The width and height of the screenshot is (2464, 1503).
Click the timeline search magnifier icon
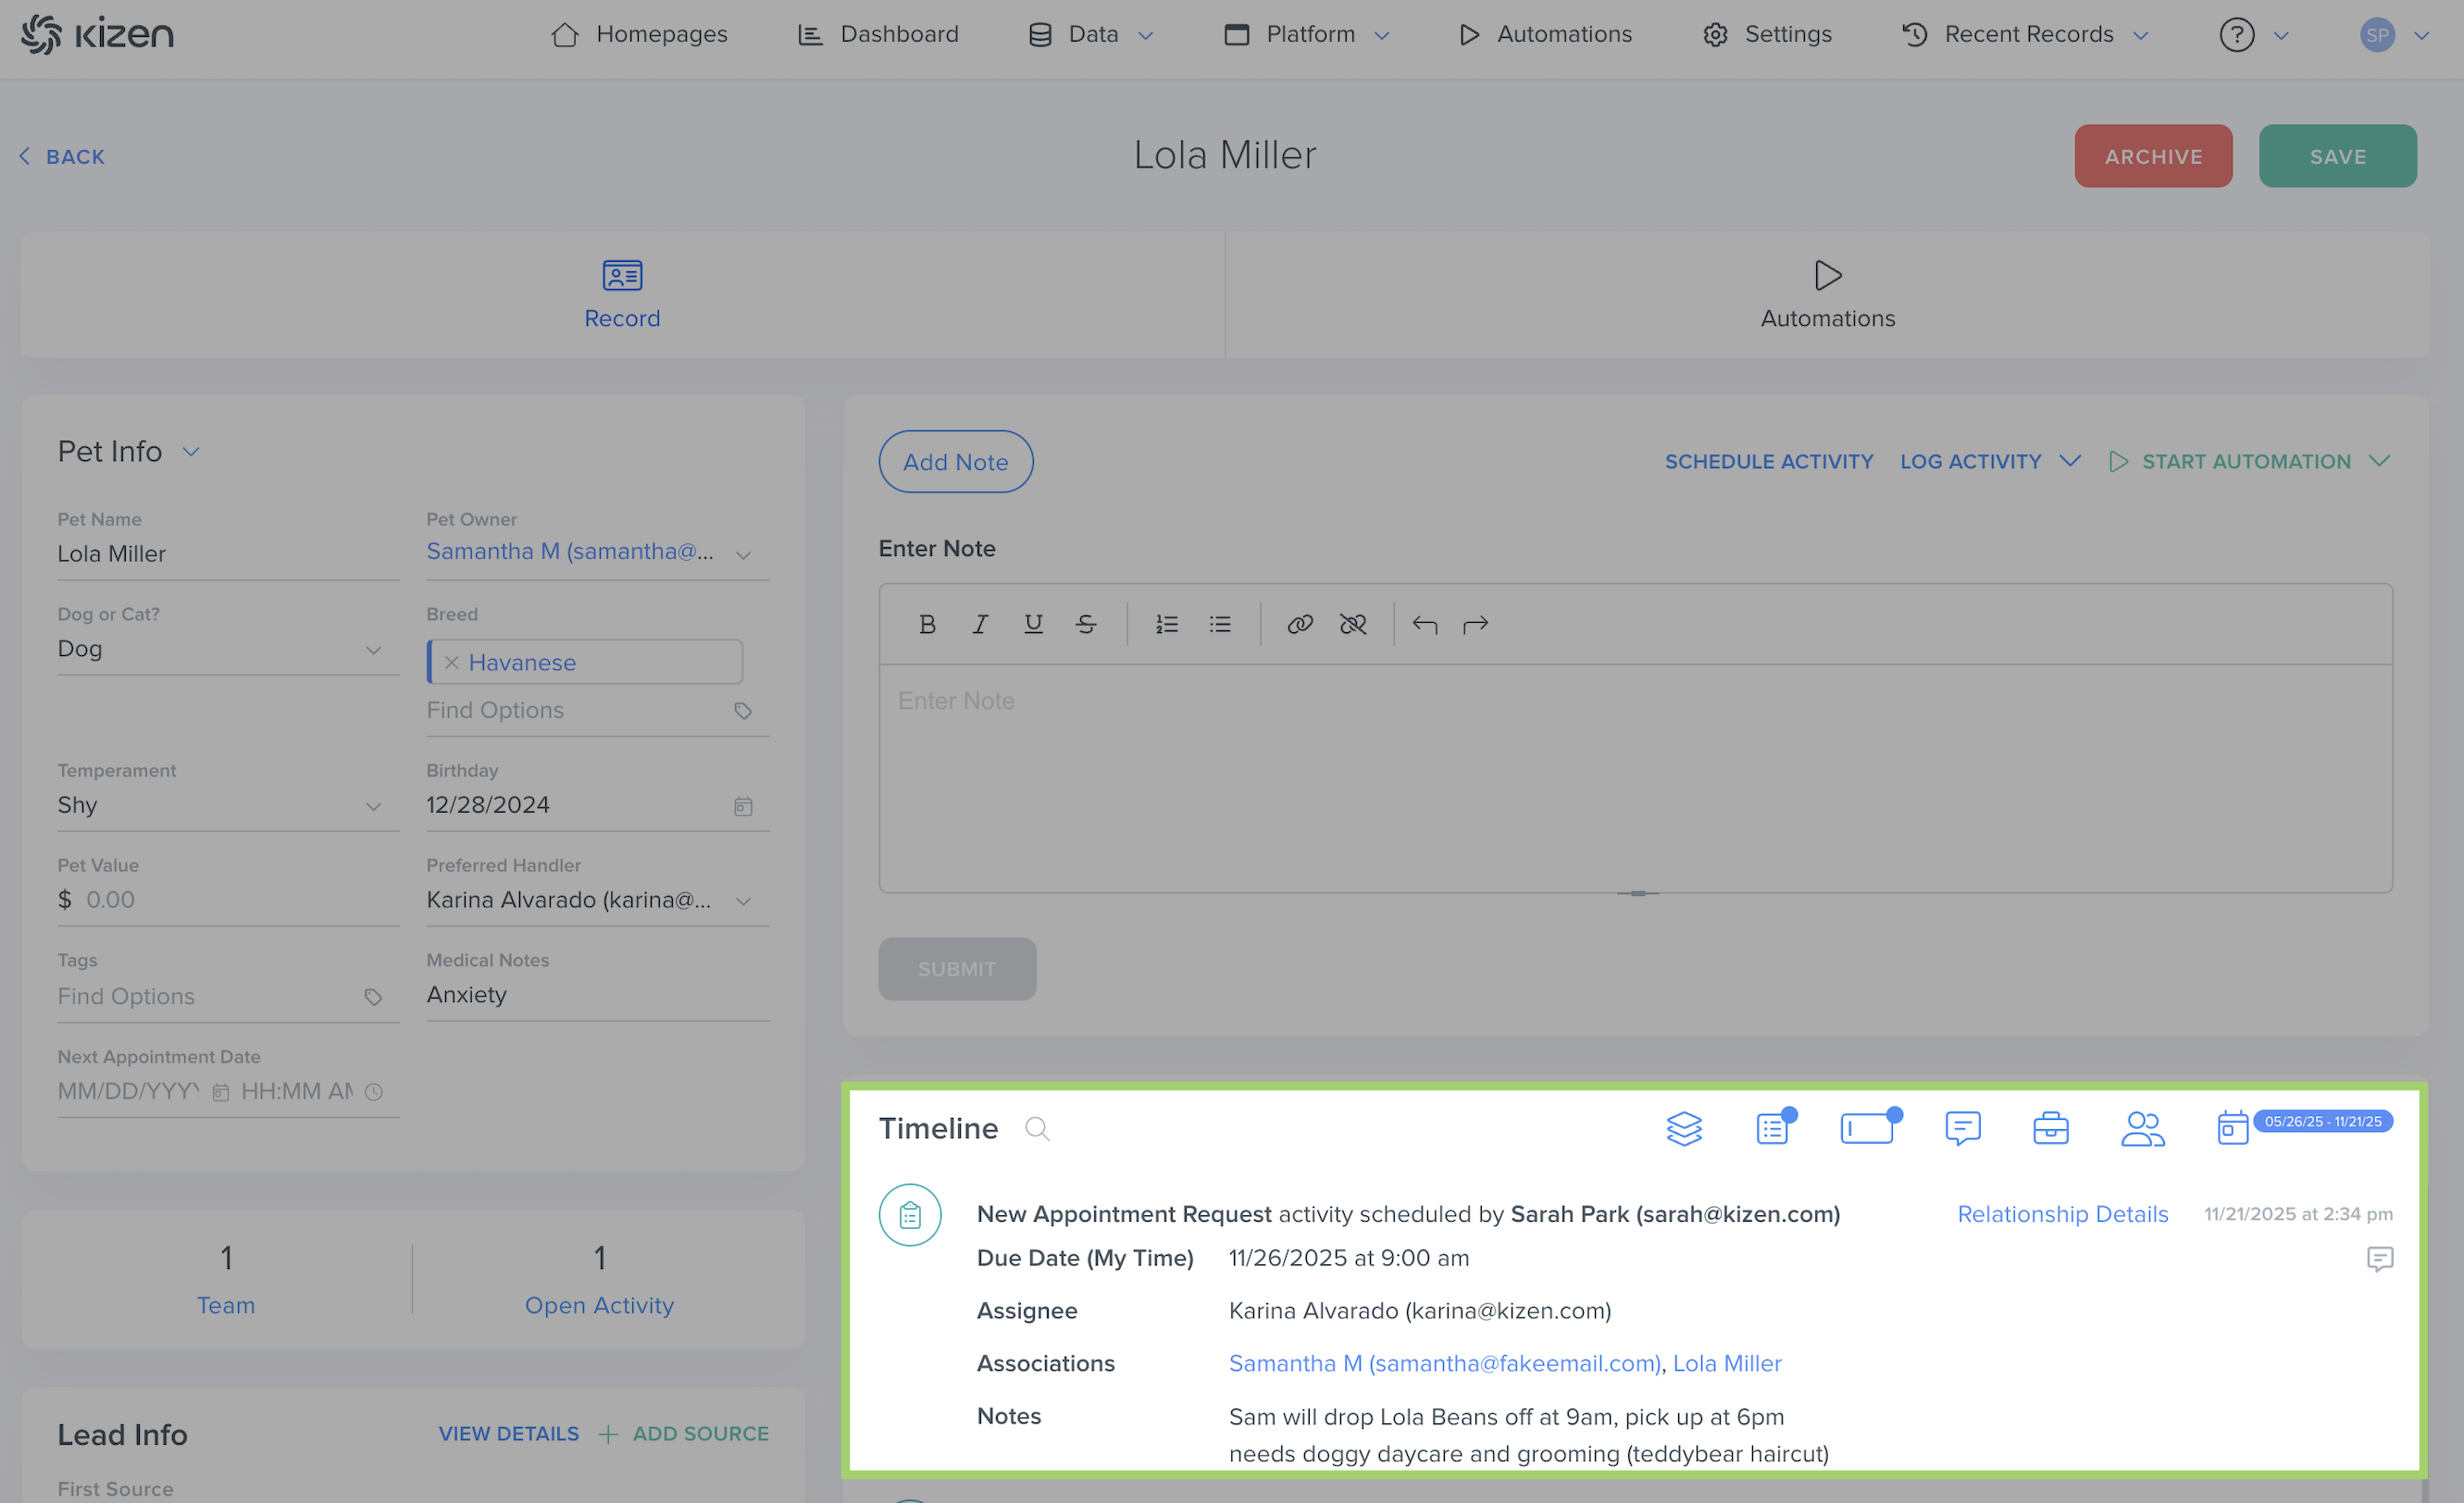pyautogui.click(x=1037, y=1128)
